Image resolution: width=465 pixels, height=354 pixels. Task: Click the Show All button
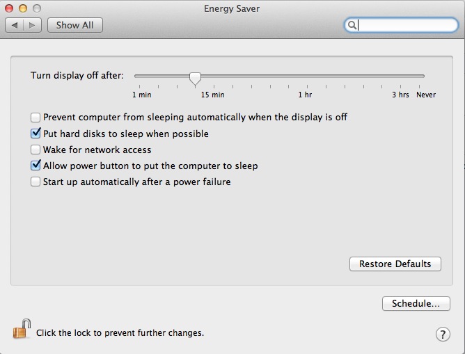[x=75, y=25]
